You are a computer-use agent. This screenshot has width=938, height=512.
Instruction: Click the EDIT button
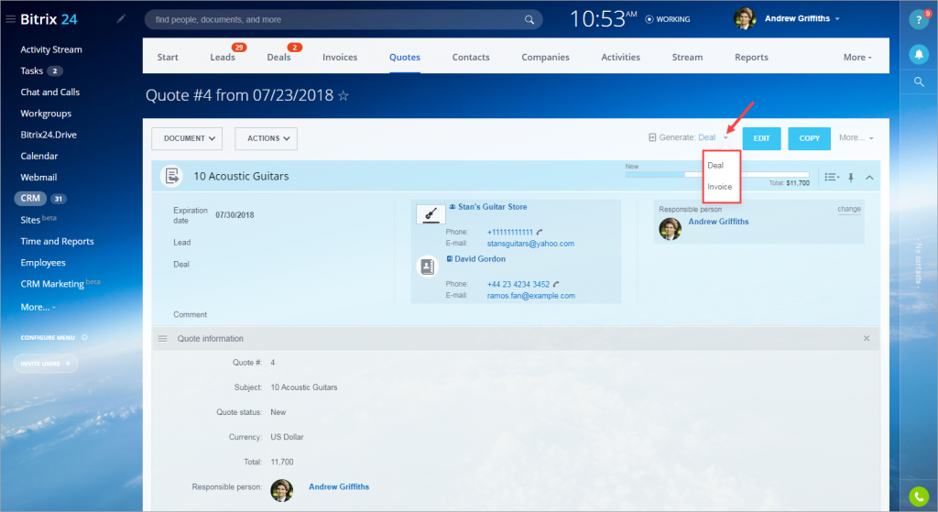(x=761, y=139)
